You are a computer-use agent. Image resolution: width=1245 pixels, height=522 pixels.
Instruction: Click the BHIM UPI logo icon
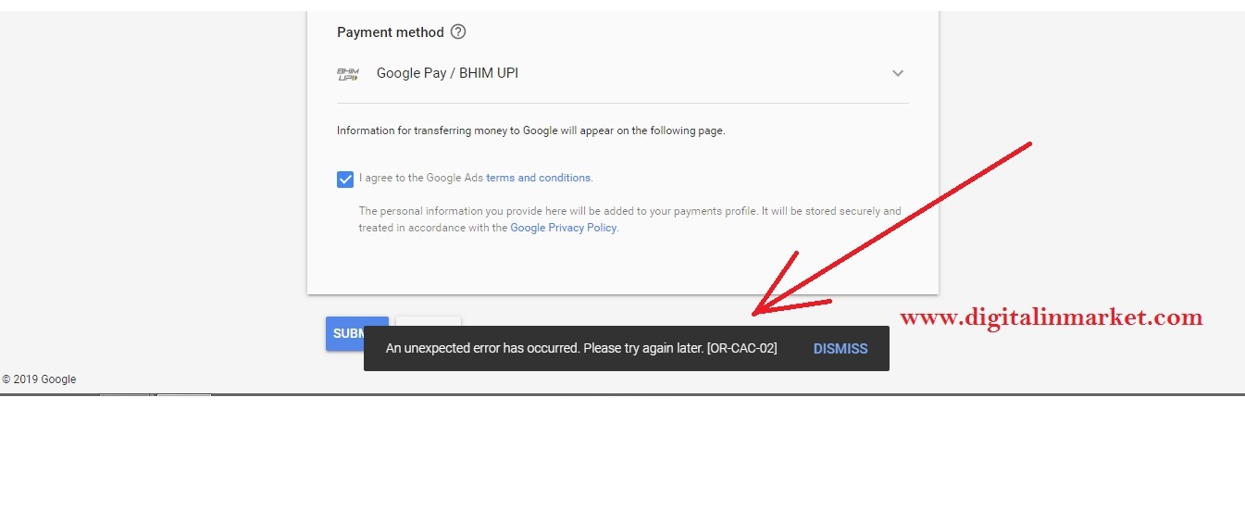(348, 73)
